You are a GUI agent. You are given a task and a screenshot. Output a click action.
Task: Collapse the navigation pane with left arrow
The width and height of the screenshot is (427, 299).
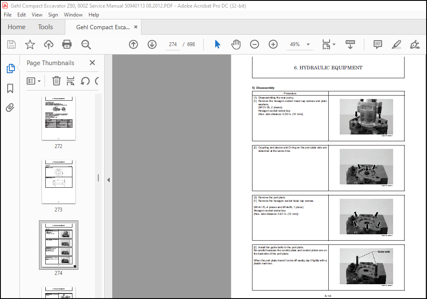tap(108, 180)
